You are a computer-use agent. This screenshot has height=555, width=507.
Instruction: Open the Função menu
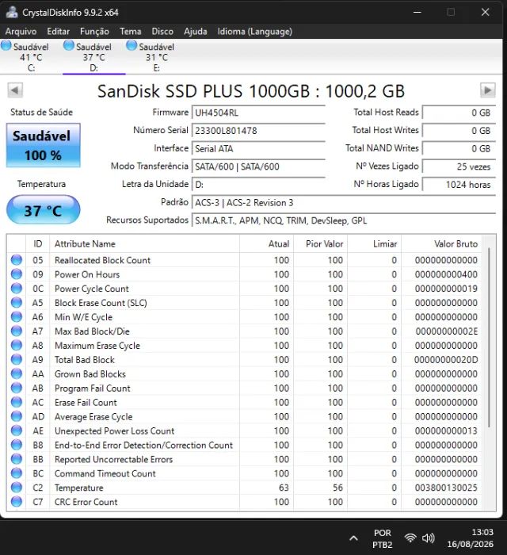click(x=94, y=32)
